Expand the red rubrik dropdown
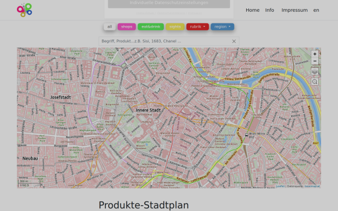The height and width of the screenshot is (211, 338). (x=198, y=26)
